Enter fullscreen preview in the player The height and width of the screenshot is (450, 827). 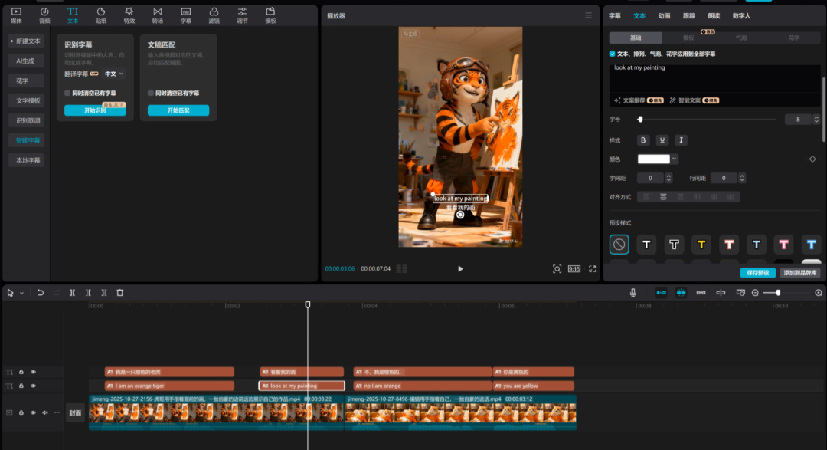point(592,269)
